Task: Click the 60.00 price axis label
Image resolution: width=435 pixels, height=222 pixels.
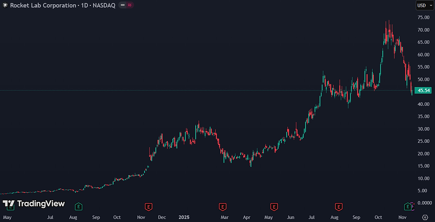Action: [423, 55]
